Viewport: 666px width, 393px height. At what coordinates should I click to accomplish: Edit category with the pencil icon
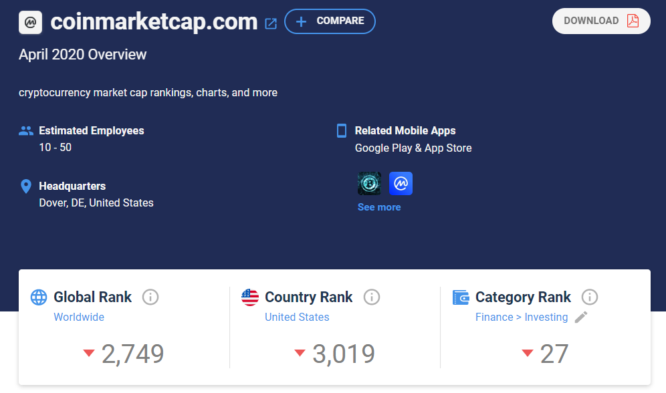coord(581,317)
